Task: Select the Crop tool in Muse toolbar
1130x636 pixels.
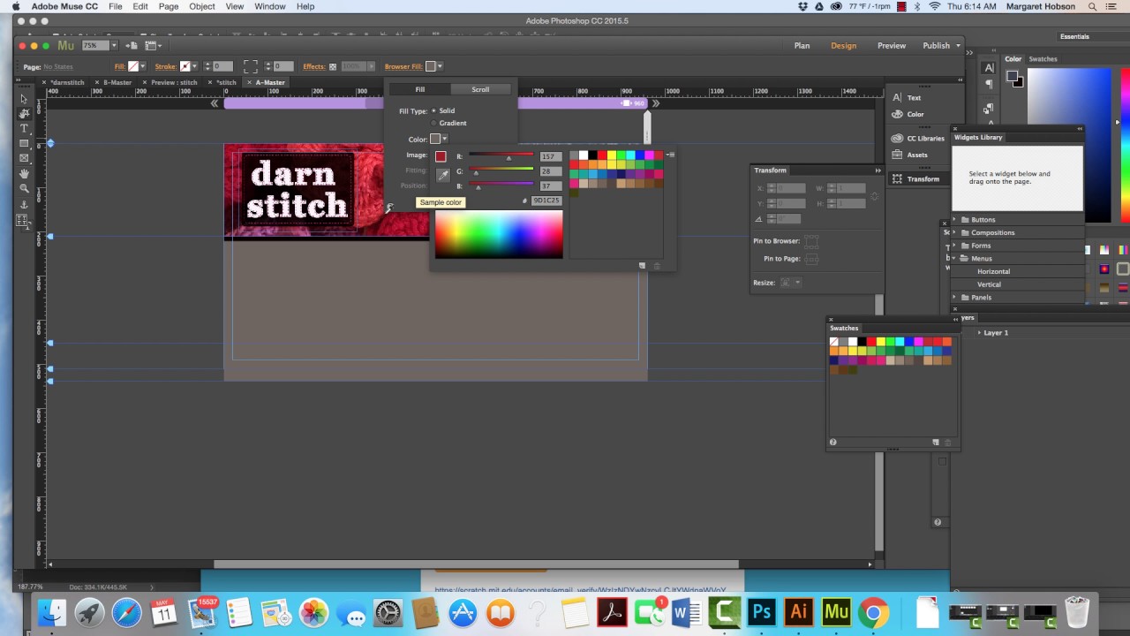Action: pos(24,113)
